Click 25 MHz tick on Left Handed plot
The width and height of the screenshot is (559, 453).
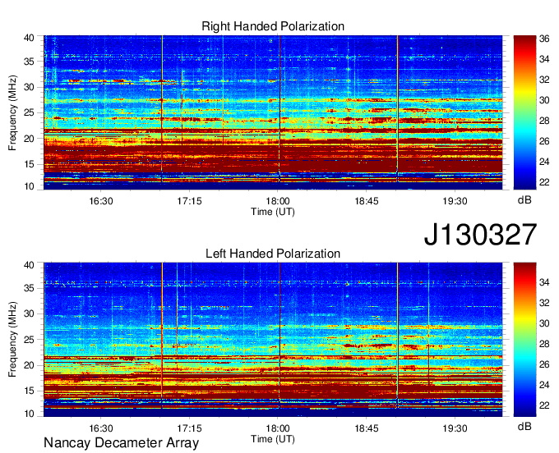pyautogui.click(x=29, y=340)
